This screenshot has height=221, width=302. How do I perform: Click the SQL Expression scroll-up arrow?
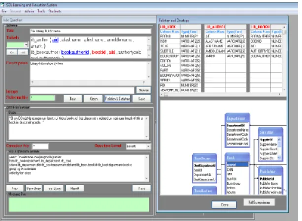(x=147, y=158)
